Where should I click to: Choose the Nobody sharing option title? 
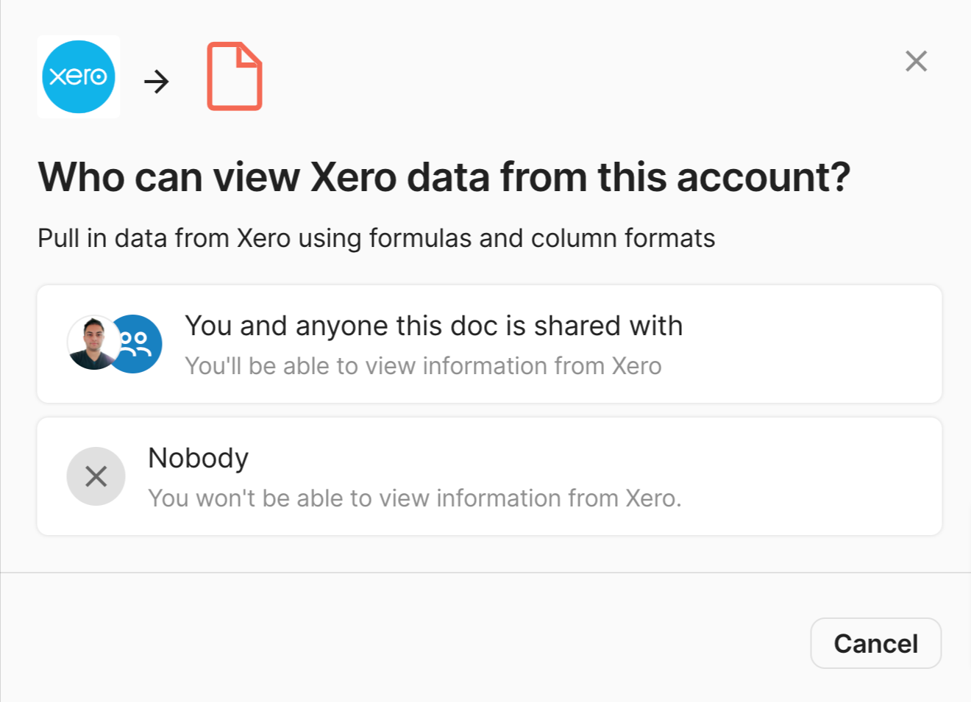[x=199, y=458]
